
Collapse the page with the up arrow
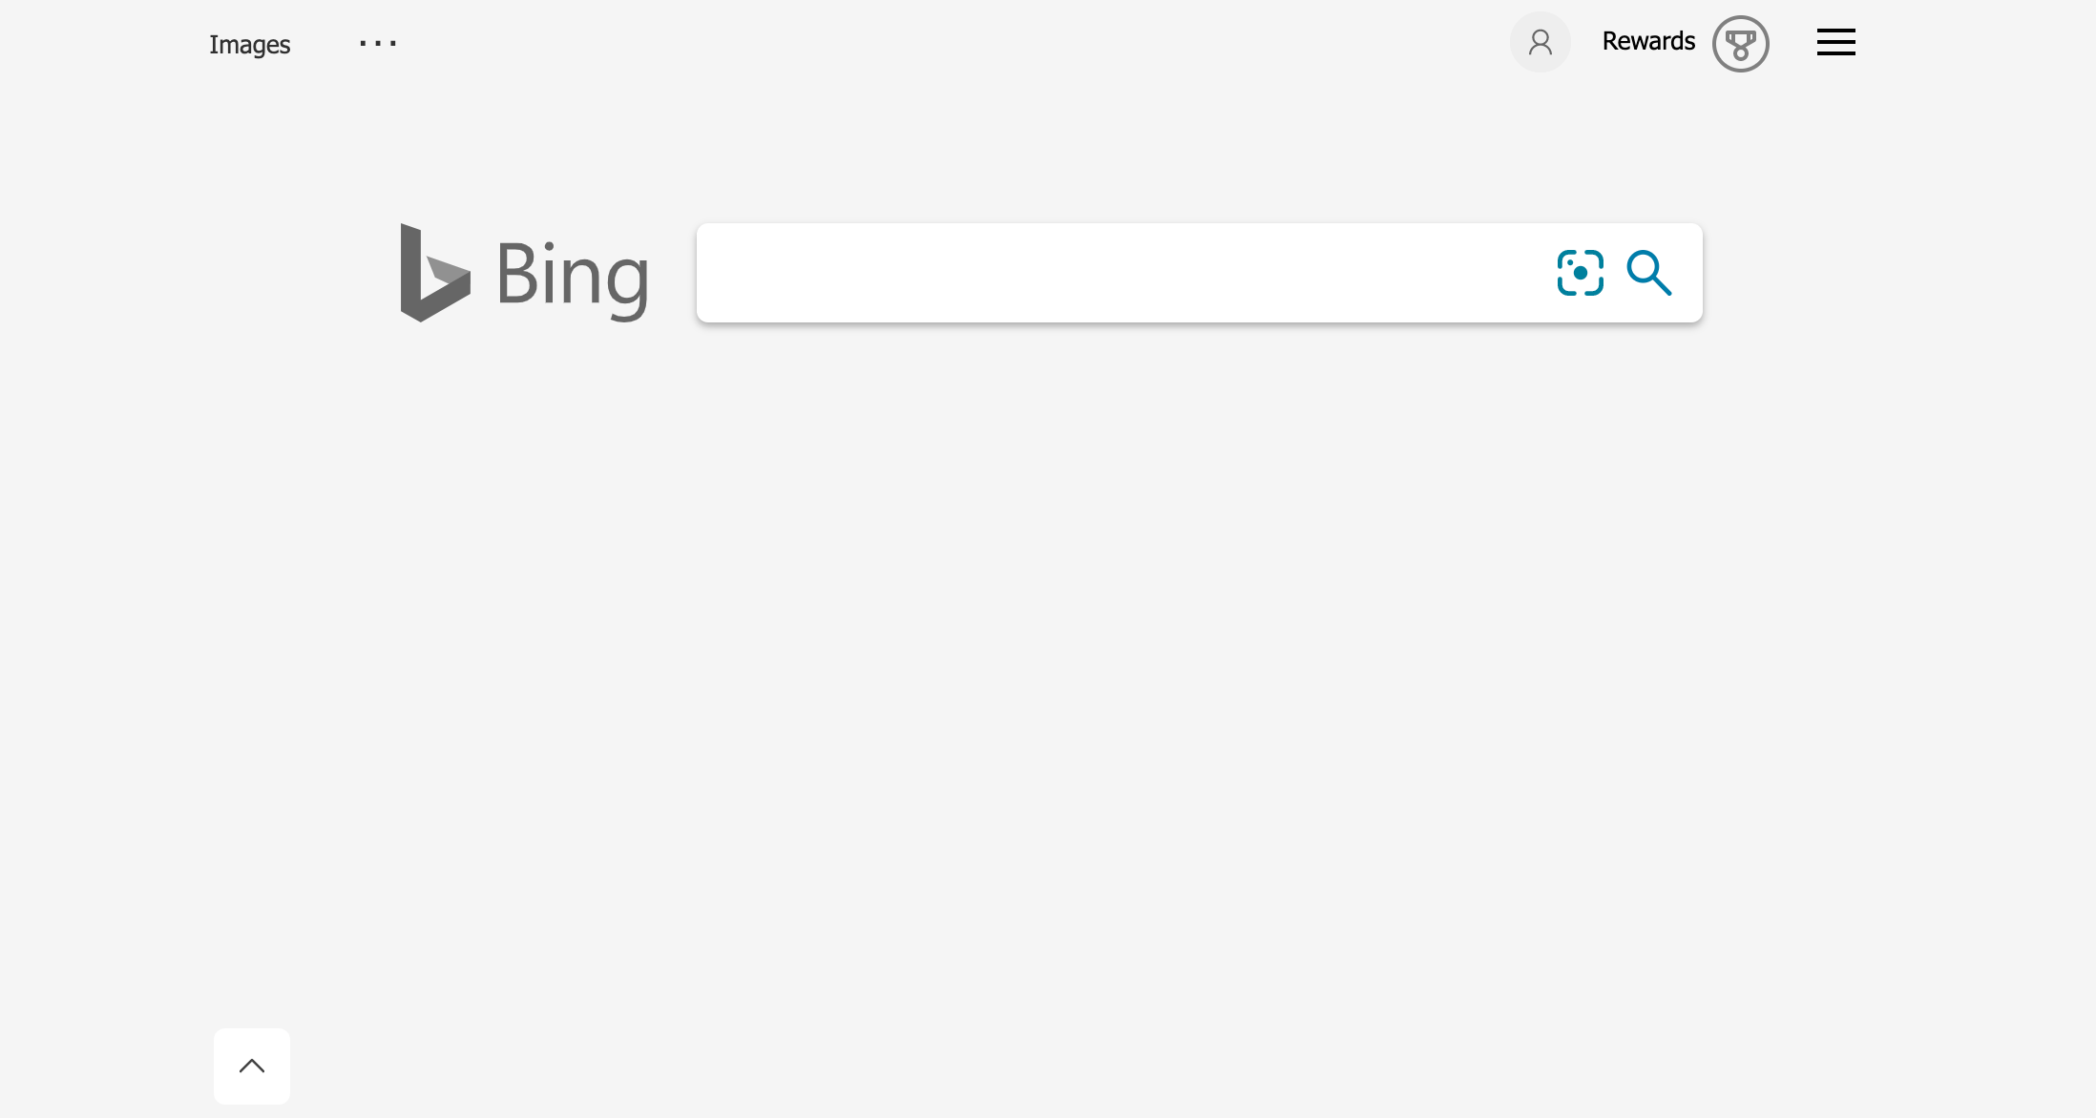(252, 1066)
